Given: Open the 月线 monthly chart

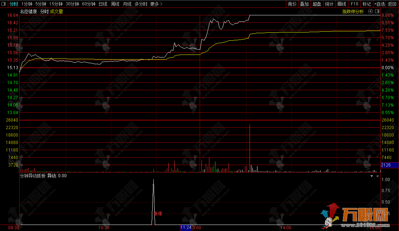Looking at the screenshot, I should [x=127, y=4].
